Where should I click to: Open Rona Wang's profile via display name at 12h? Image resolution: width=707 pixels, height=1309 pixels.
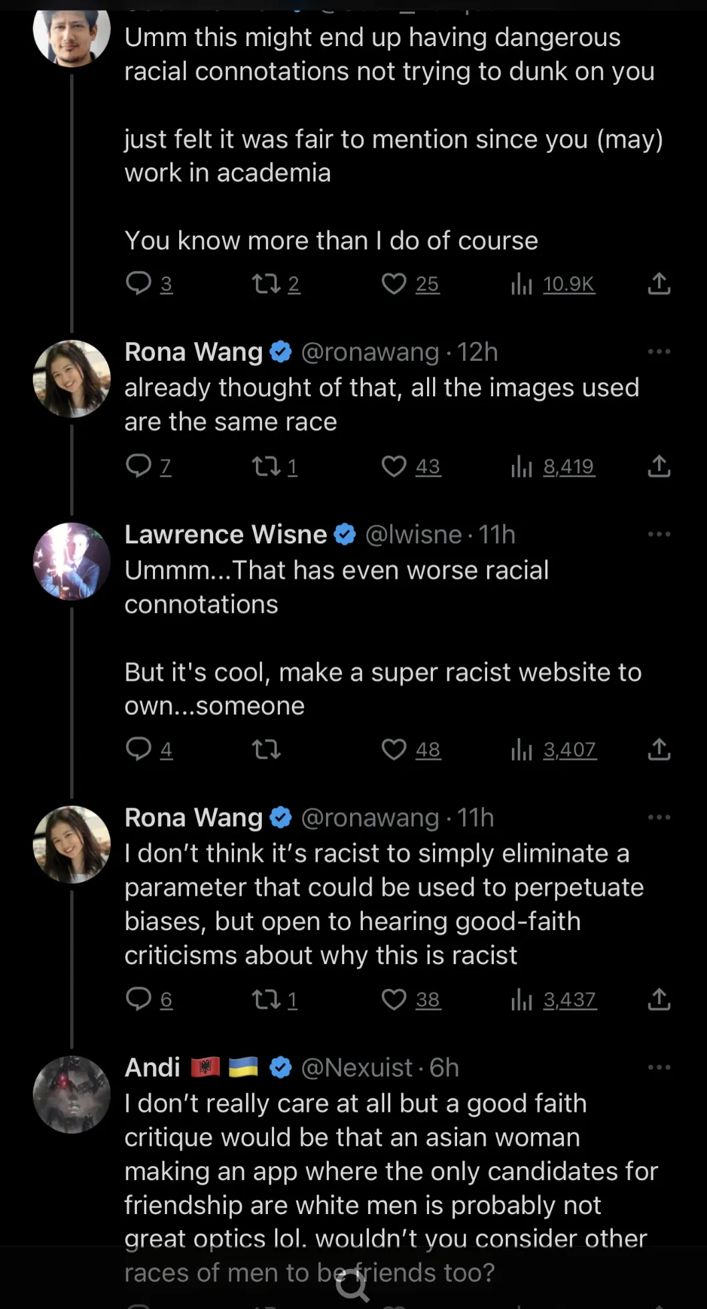[194, 351]
